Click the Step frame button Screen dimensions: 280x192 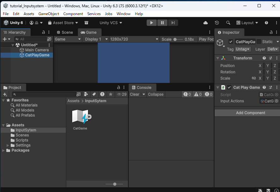pyautogui.click(x=173, y=23)
